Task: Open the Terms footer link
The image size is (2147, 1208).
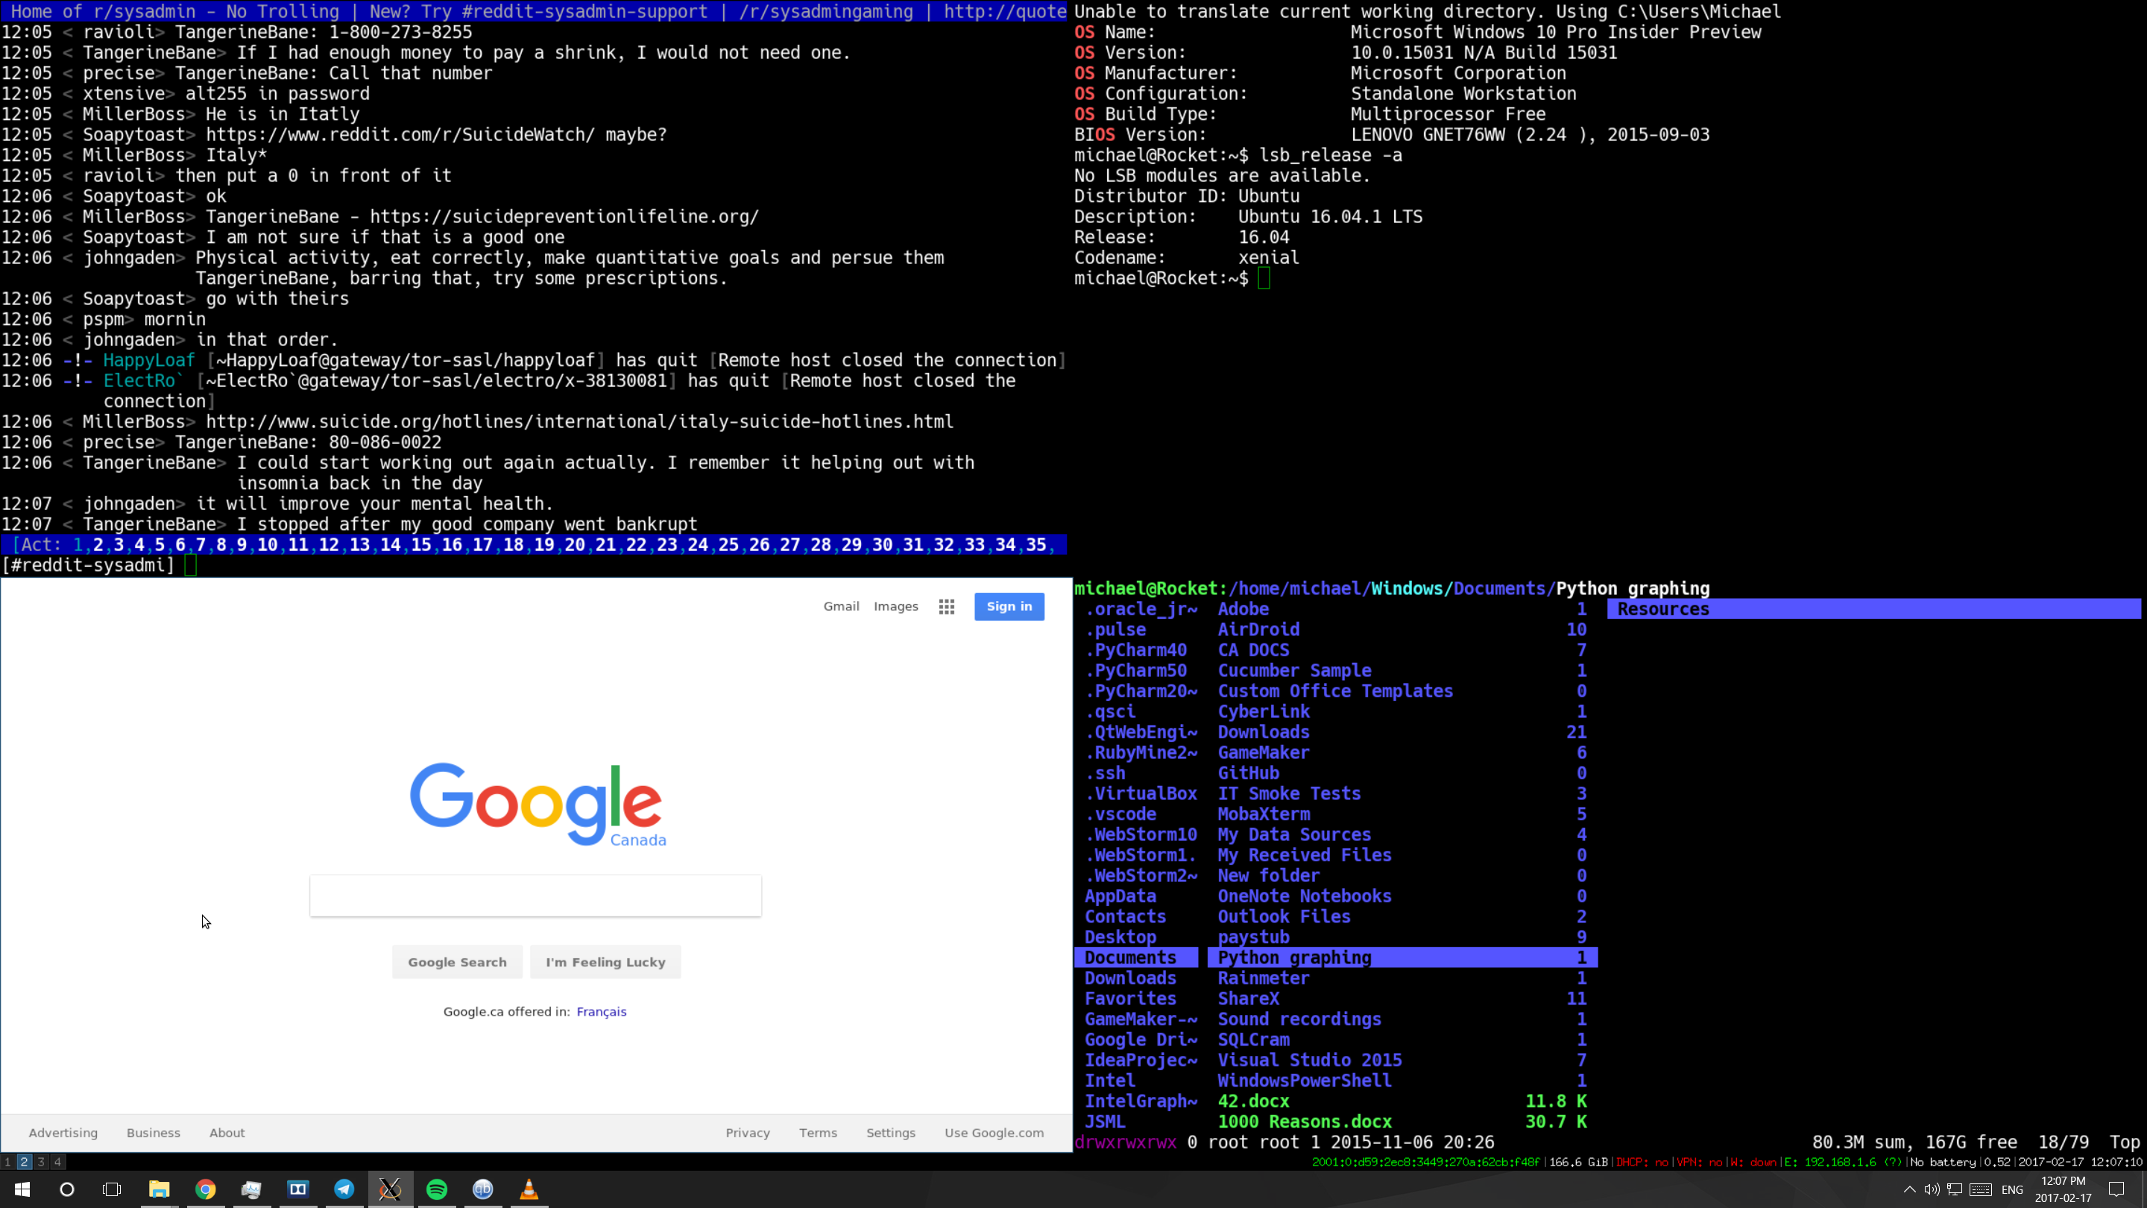Action: pyautogui.click(x=818, y=1132)
